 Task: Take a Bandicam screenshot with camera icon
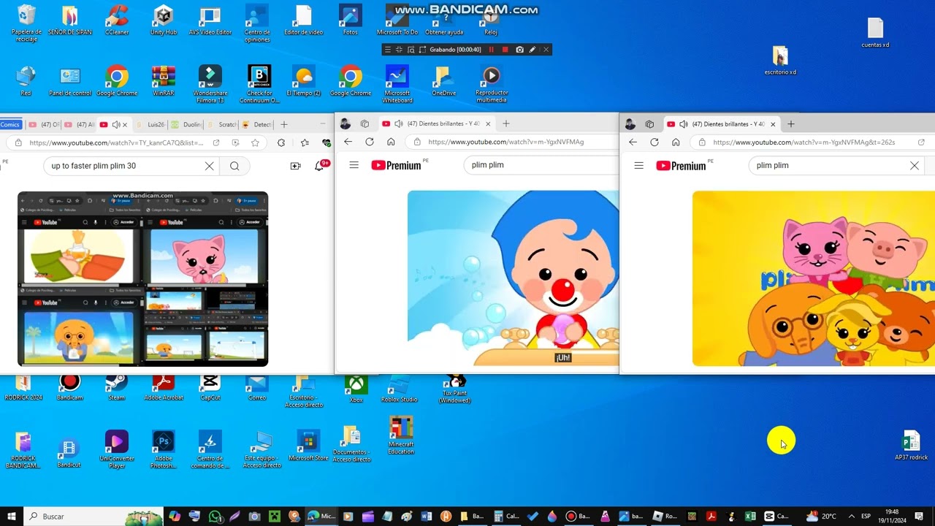[519, 50]
